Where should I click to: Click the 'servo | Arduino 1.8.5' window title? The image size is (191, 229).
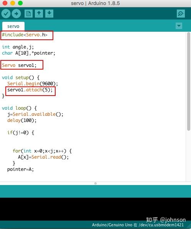point(95,3)
